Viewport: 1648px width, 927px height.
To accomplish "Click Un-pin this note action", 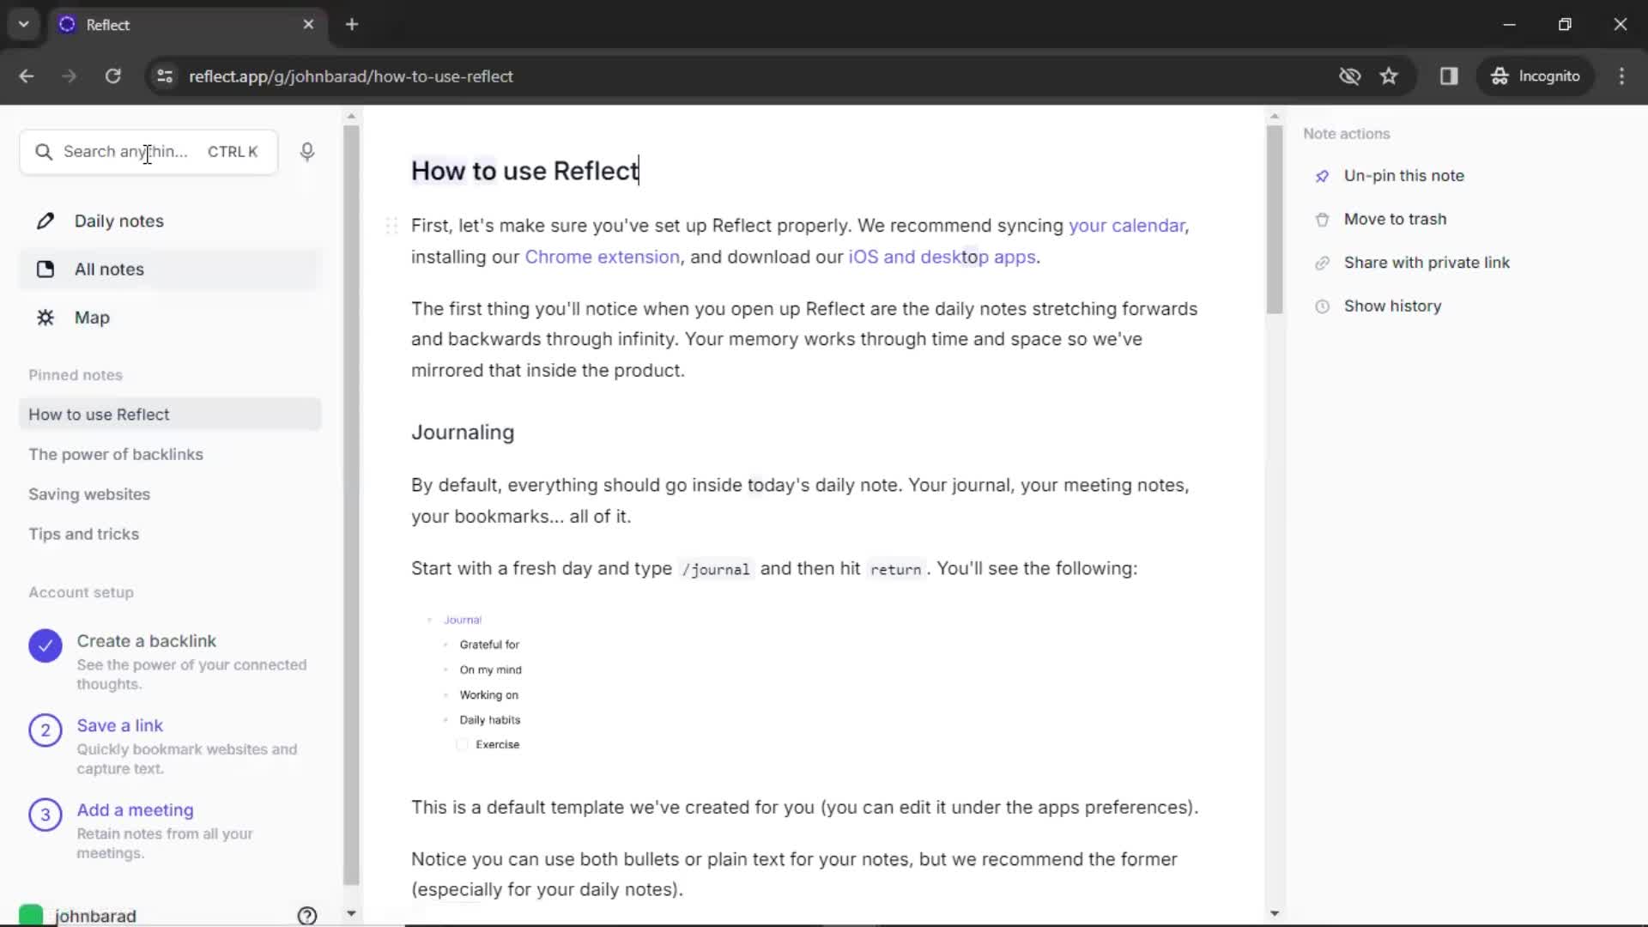I will coord(1403,176).
